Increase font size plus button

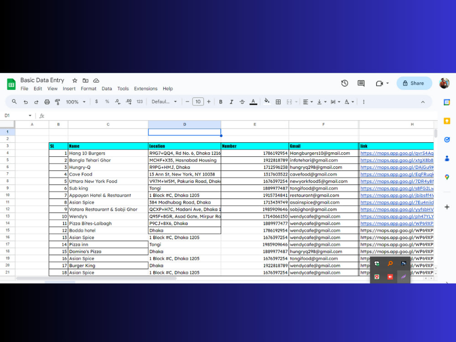pyautogui.click(x=208, y=102)
